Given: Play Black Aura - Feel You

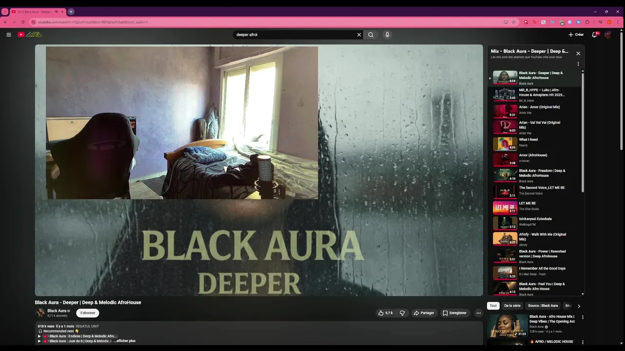Looking at the screenshot, I should 536,288.
